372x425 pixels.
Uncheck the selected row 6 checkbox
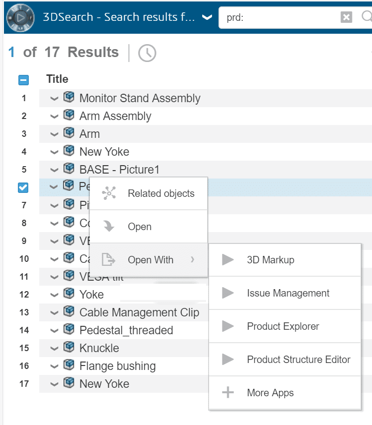23,187
